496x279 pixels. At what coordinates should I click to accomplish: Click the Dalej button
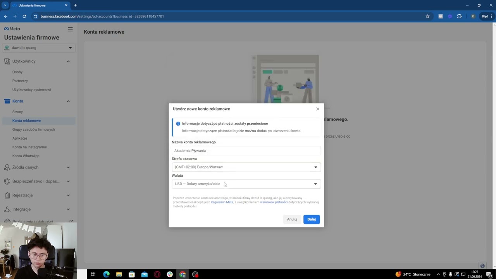point(312,219)
